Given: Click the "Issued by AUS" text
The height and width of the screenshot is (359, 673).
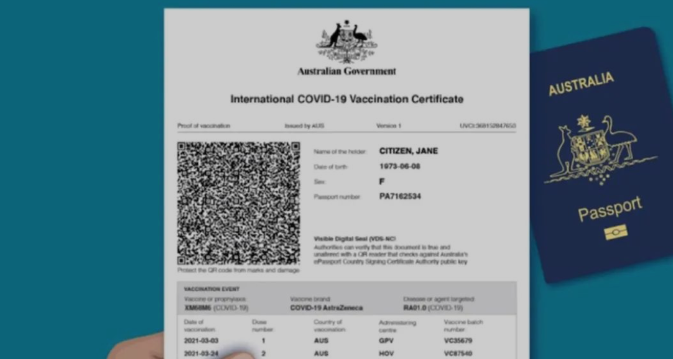Looking at the screenshot, I should coord(304,126).
